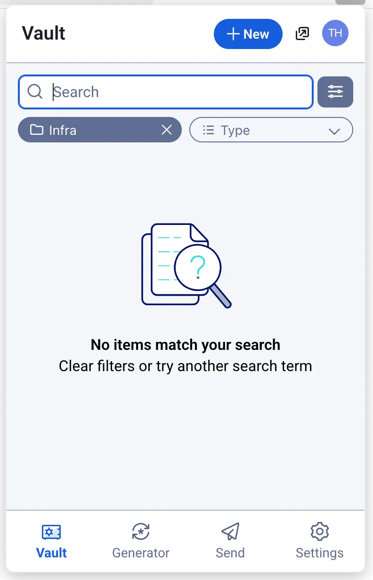
Task: Open the Settings gear icon
Action: (x=319, y=532)
